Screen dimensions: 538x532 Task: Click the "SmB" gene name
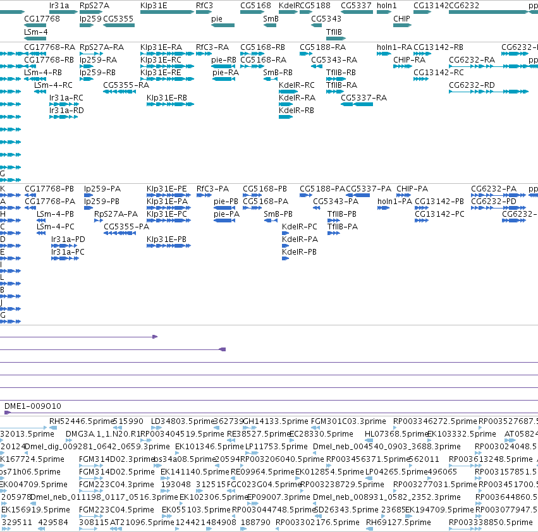(x=271, y=19)
